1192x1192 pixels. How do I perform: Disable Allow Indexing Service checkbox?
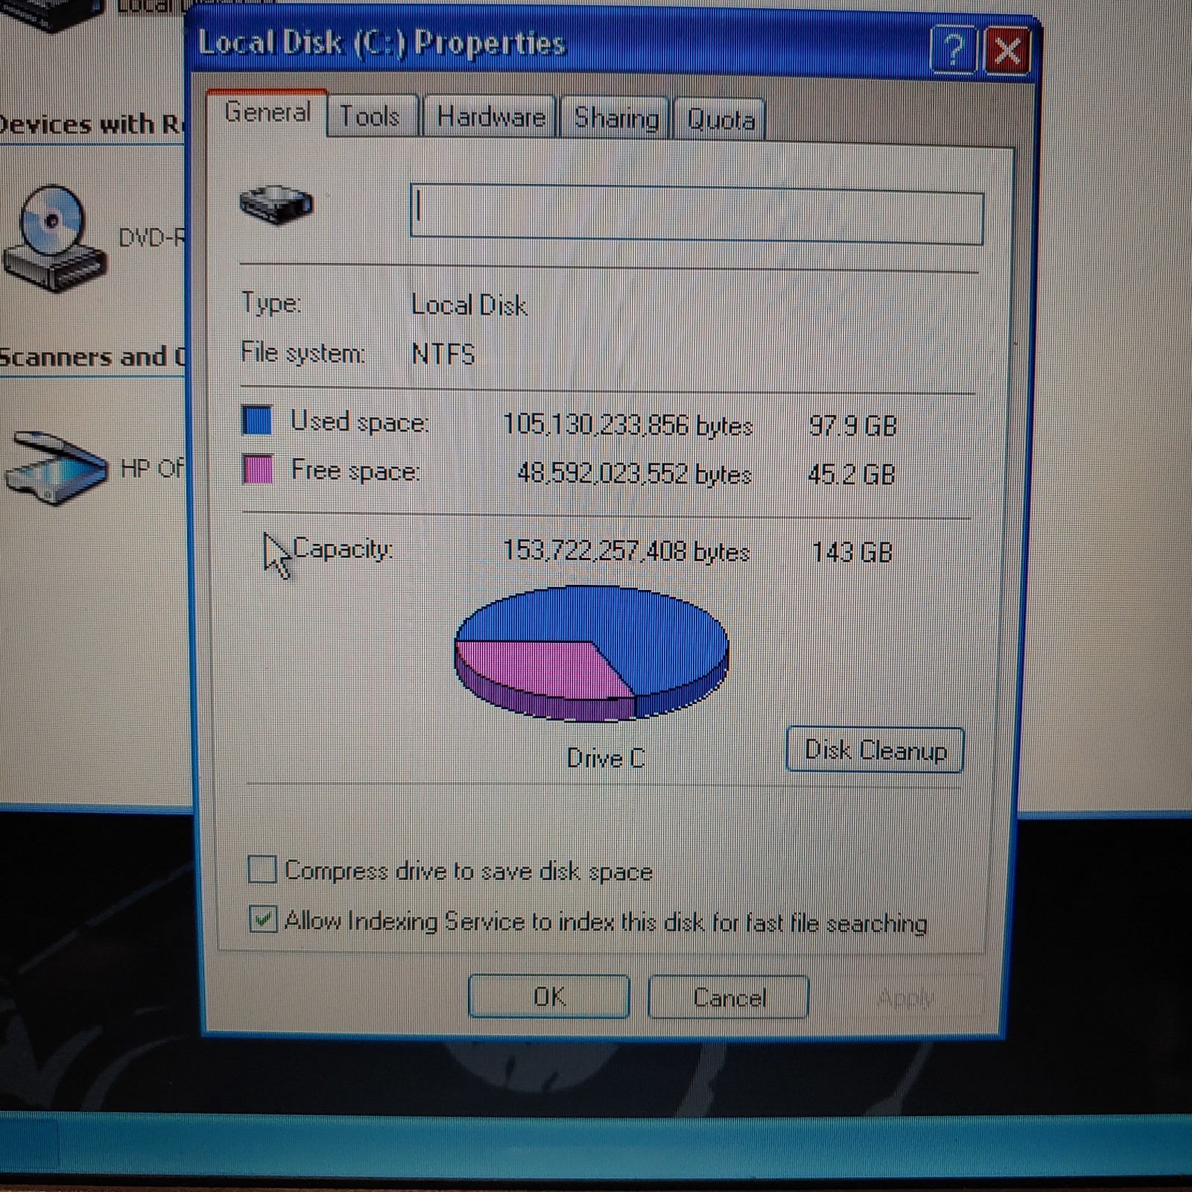coord(263,919)
